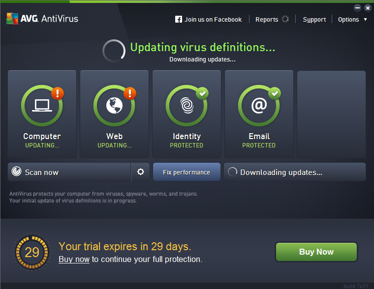Image resolution: width=374 pixels, height=289 pixels.
Task: Open the Identity fingerprint tile
Action: 187,114
